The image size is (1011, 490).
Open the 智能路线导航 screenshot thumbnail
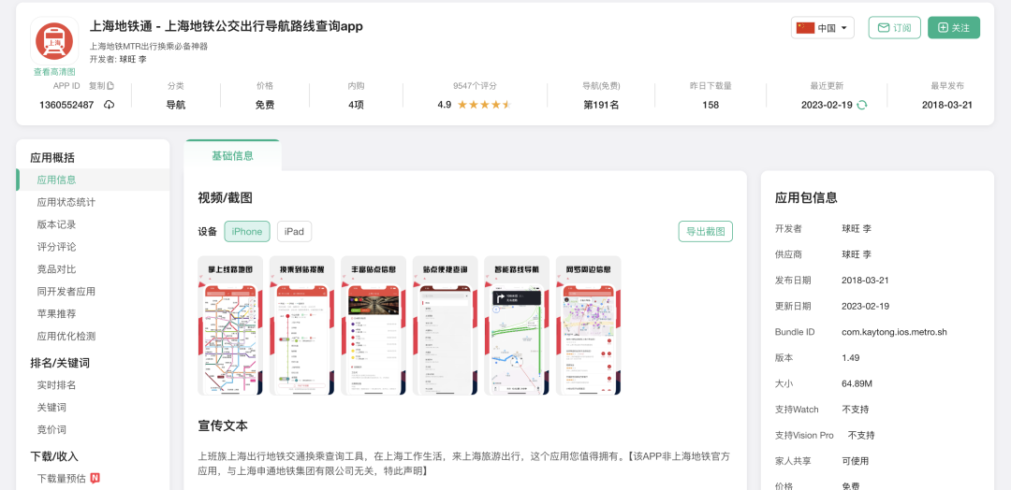(x=517, y=325)
